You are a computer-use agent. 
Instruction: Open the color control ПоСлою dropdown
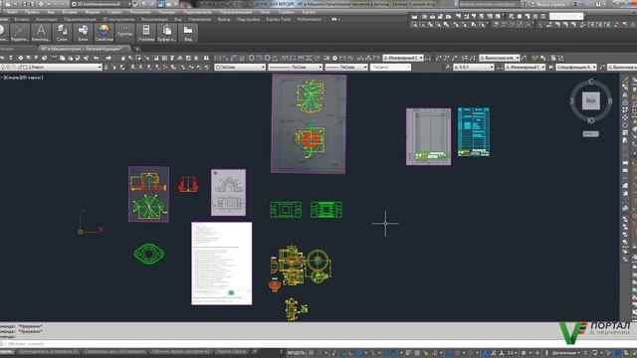(x=240, y=67)
